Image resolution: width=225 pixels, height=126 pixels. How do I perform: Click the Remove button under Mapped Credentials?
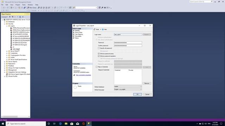[x=147, y=83]
